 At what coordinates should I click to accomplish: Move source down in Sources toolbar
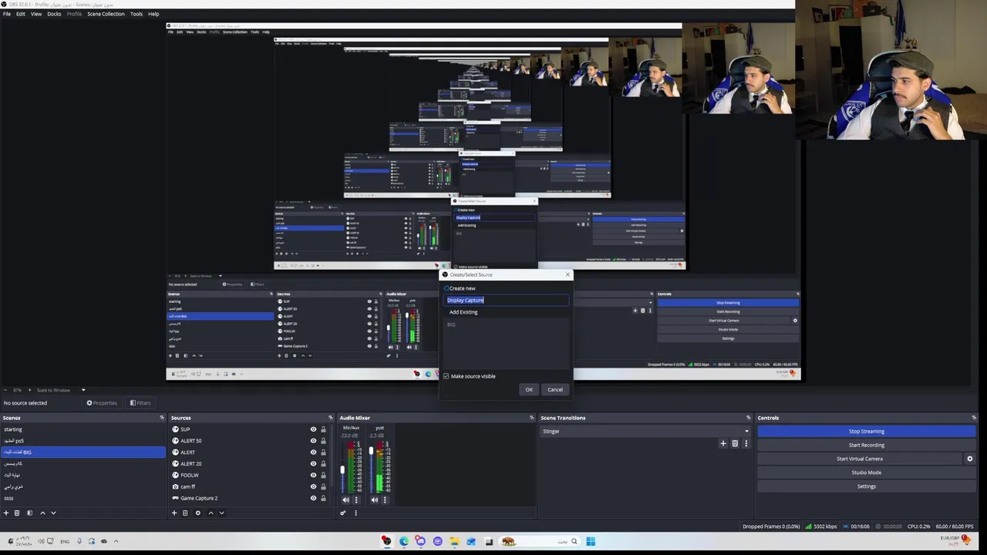click(x=221, y=513)
